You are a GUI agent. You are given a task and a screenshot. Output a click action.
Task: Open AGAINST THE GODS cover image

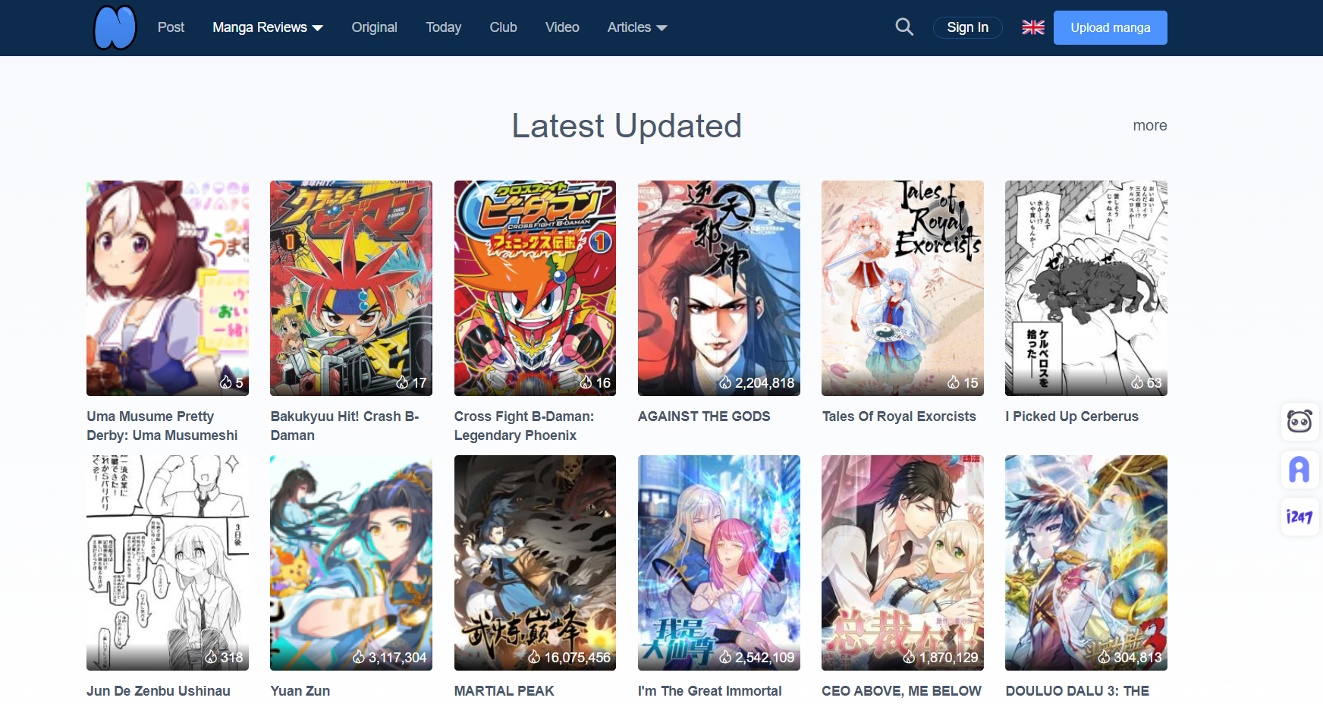tap(719, 288)
